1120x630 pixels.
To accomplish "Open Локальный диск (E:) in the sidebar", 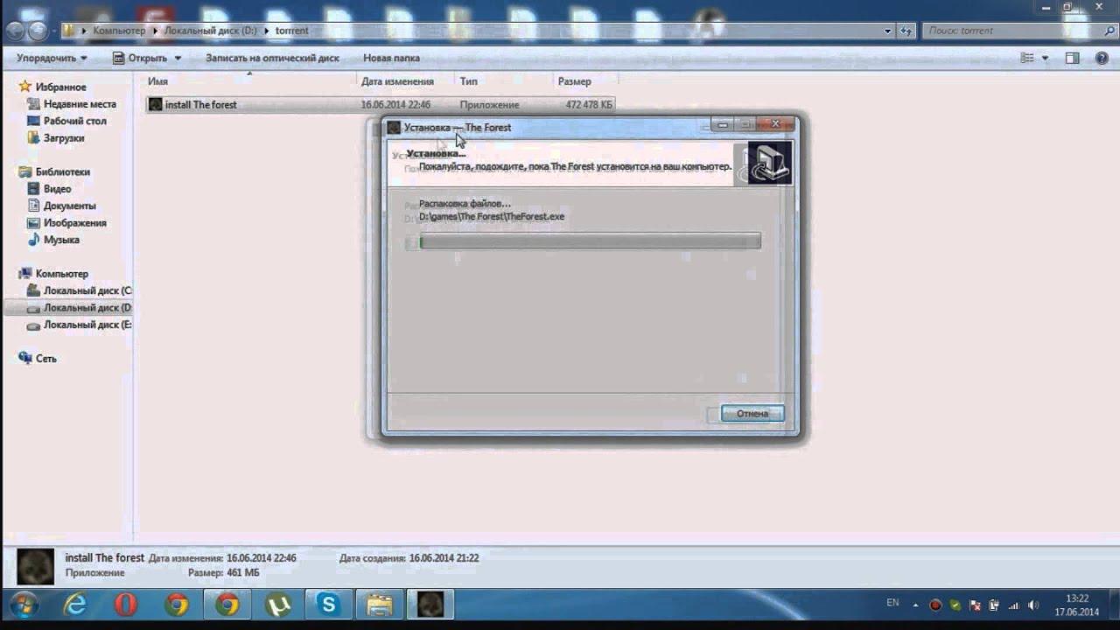I will pyautogui.click(x=88, y=325).
